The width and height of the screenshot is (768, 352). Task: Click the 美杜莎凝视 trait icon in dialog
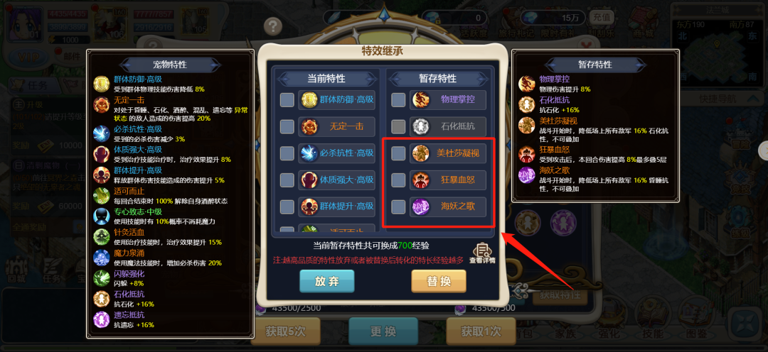click(x=420, y=153)
